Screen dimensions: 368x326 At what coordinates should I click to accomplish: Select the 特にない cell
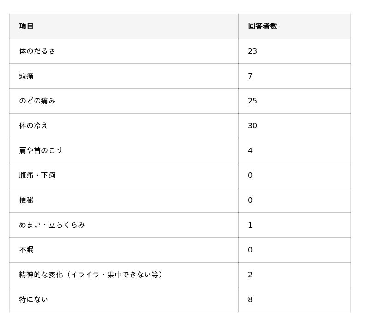pos(34,299)
